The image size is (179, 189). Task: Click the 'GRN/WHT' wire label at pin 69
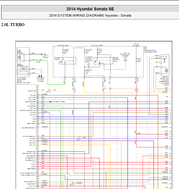(x=45, y=127)
